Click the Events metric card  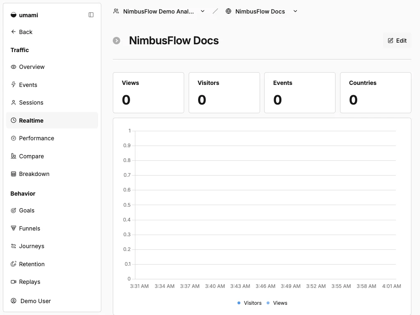coord(300,93)
